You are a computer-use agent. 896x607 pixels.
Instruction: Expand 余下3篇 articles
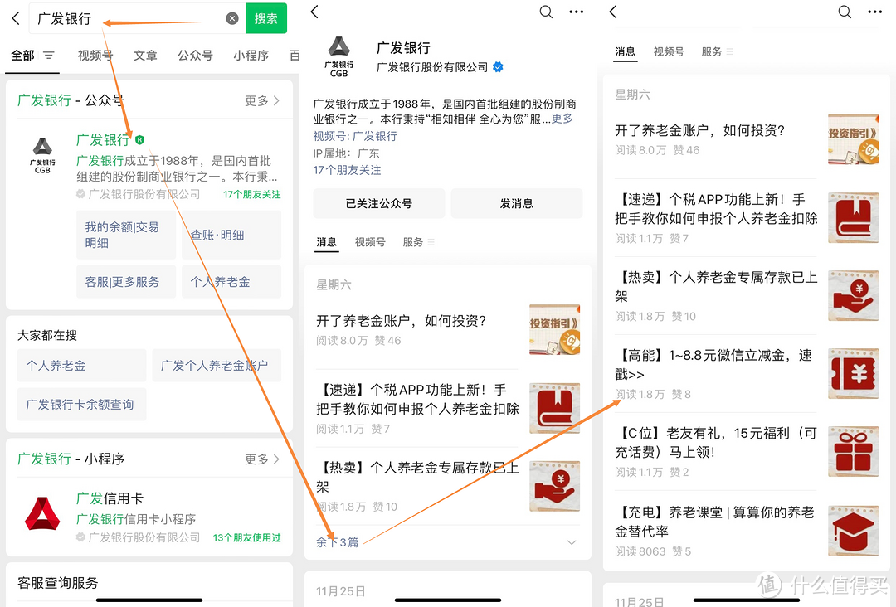click(337, 542)
